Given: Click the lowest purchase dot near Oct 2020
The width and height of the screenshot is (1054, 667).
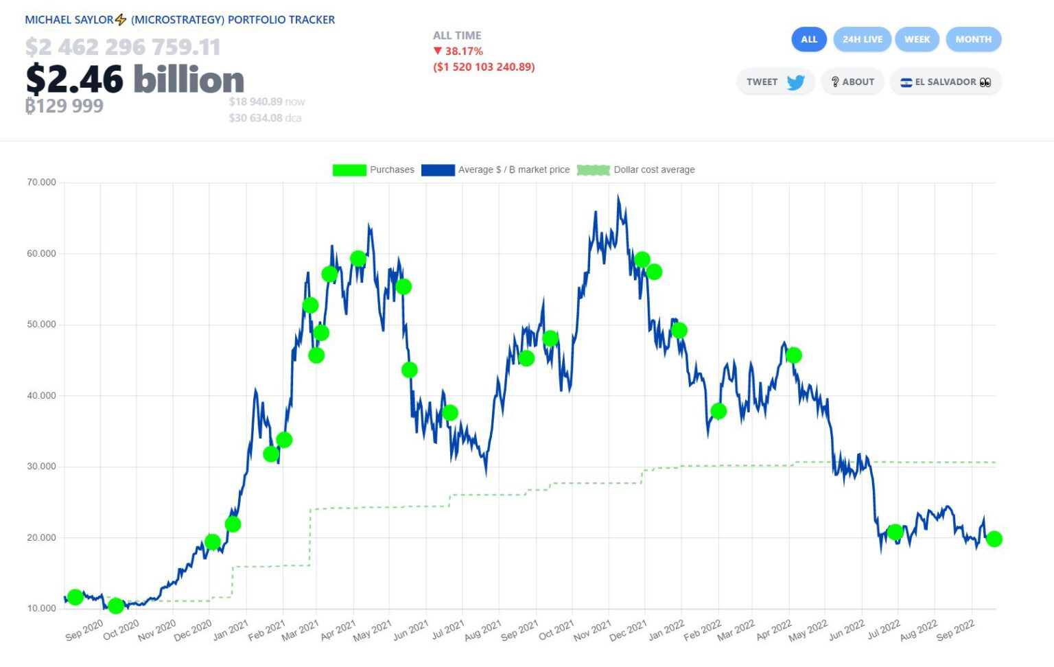Looking at the screenshot, I should (x=116, y=606).
